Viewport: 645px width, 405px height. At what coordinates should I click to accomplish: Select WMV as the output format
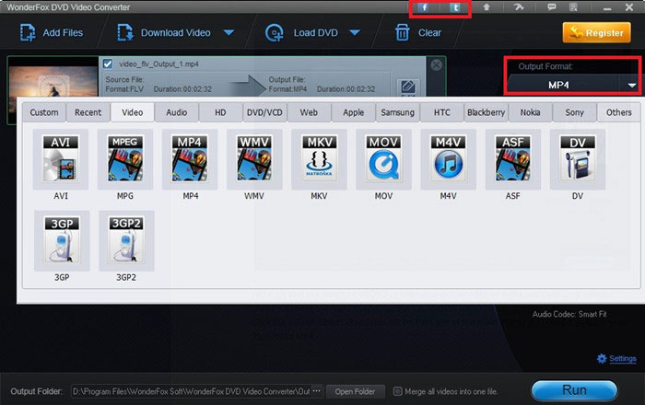pyautogui.click(x=254, y=159)
